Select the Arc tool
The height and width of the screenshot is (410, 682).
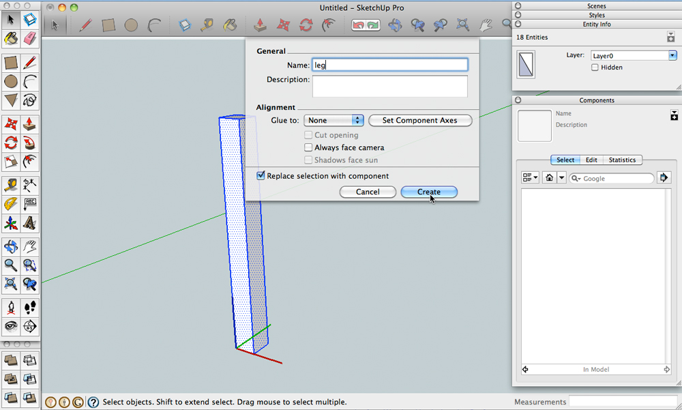click(x=29, y=82)
